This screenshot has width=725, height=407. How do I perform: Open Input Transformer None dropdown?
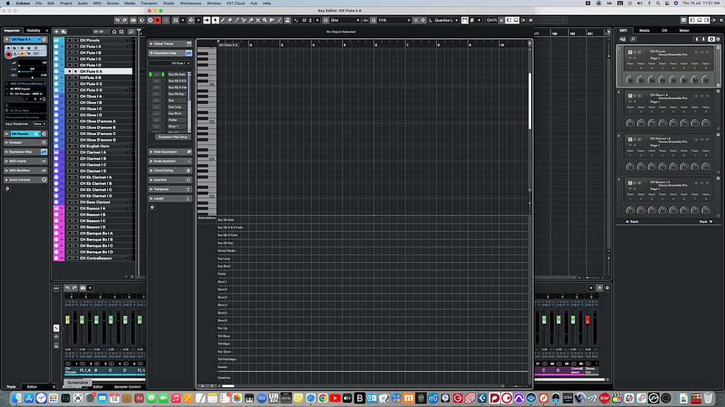click(x=39, y=123)
